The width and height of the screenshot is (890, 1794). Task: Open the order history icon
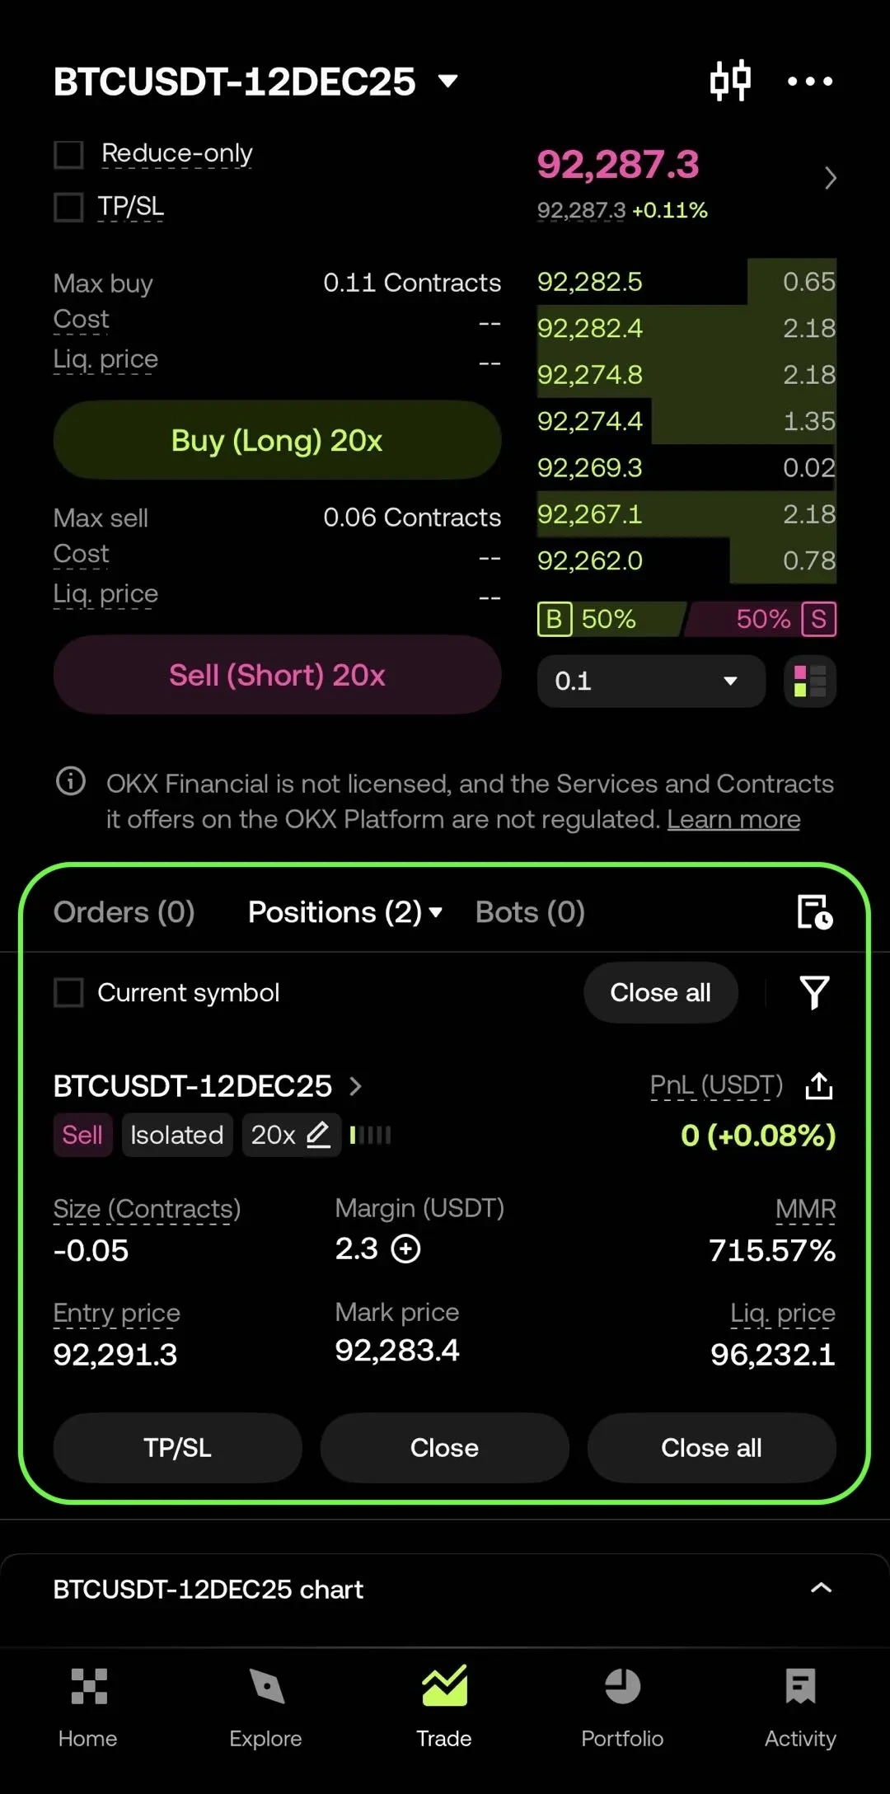[x=814, y=912]
